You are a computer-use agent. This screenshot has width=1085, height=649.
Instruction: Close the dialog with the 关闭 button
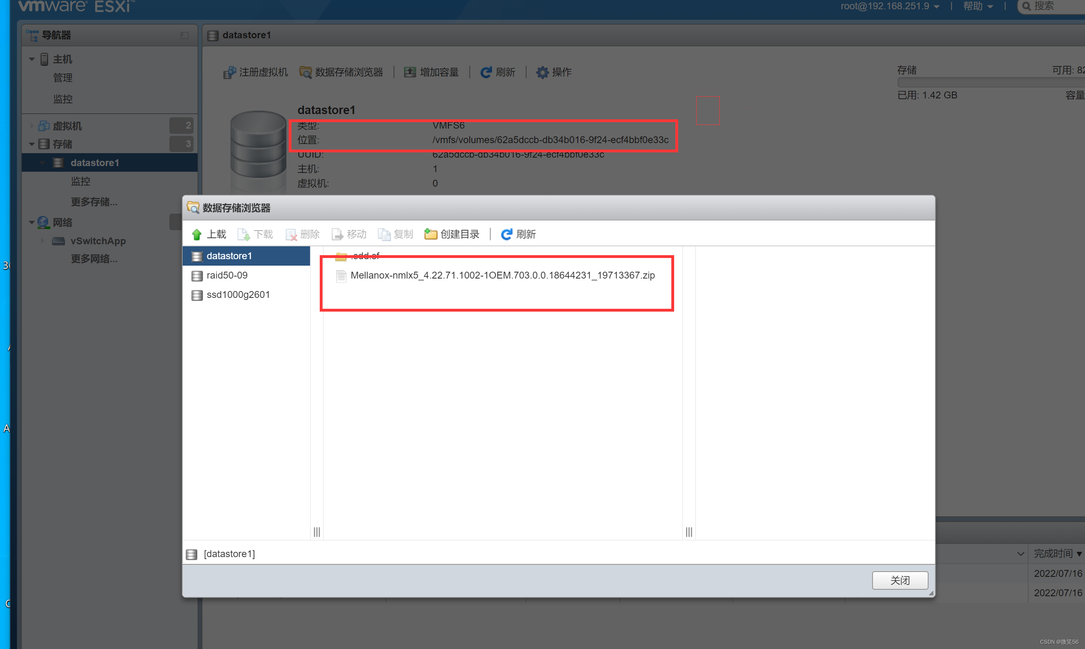tap(900, 580)
